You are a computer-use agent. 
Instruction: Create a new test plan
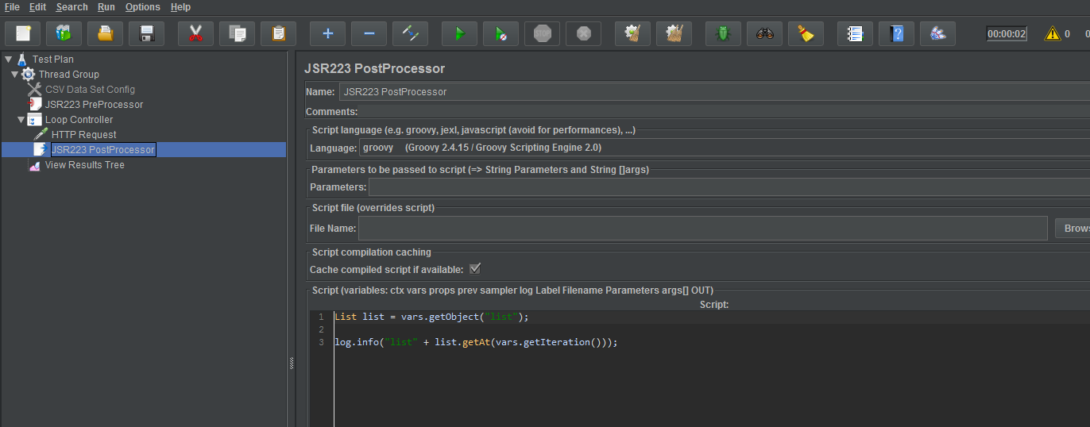coord(23,33)
